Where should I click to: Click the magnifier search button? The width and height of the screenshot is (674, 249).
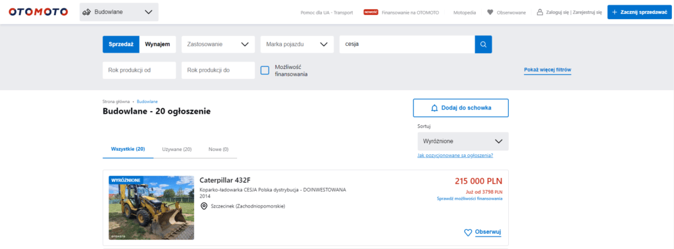point(483,44)
